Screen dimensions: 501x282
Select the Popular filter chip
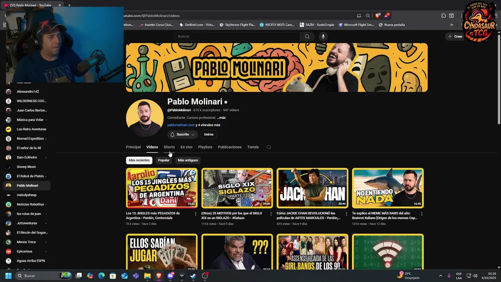click(164, 160)
